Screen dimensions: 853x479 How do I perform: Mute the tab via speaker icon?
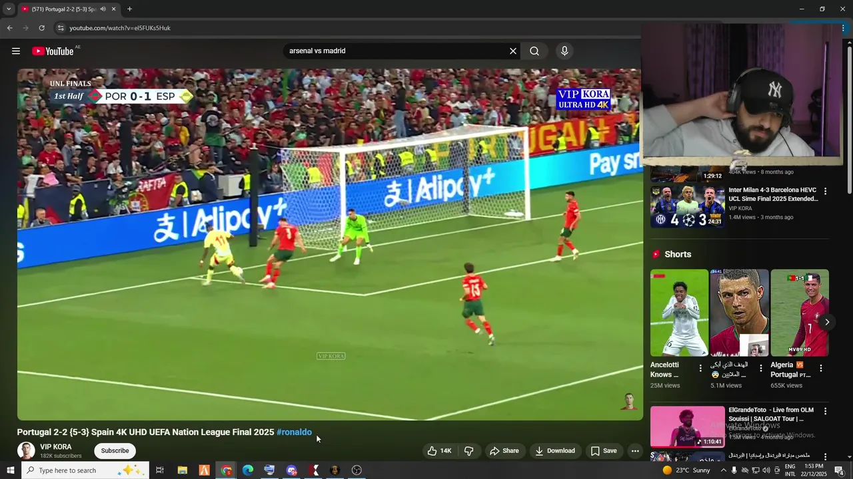point(103,9)
